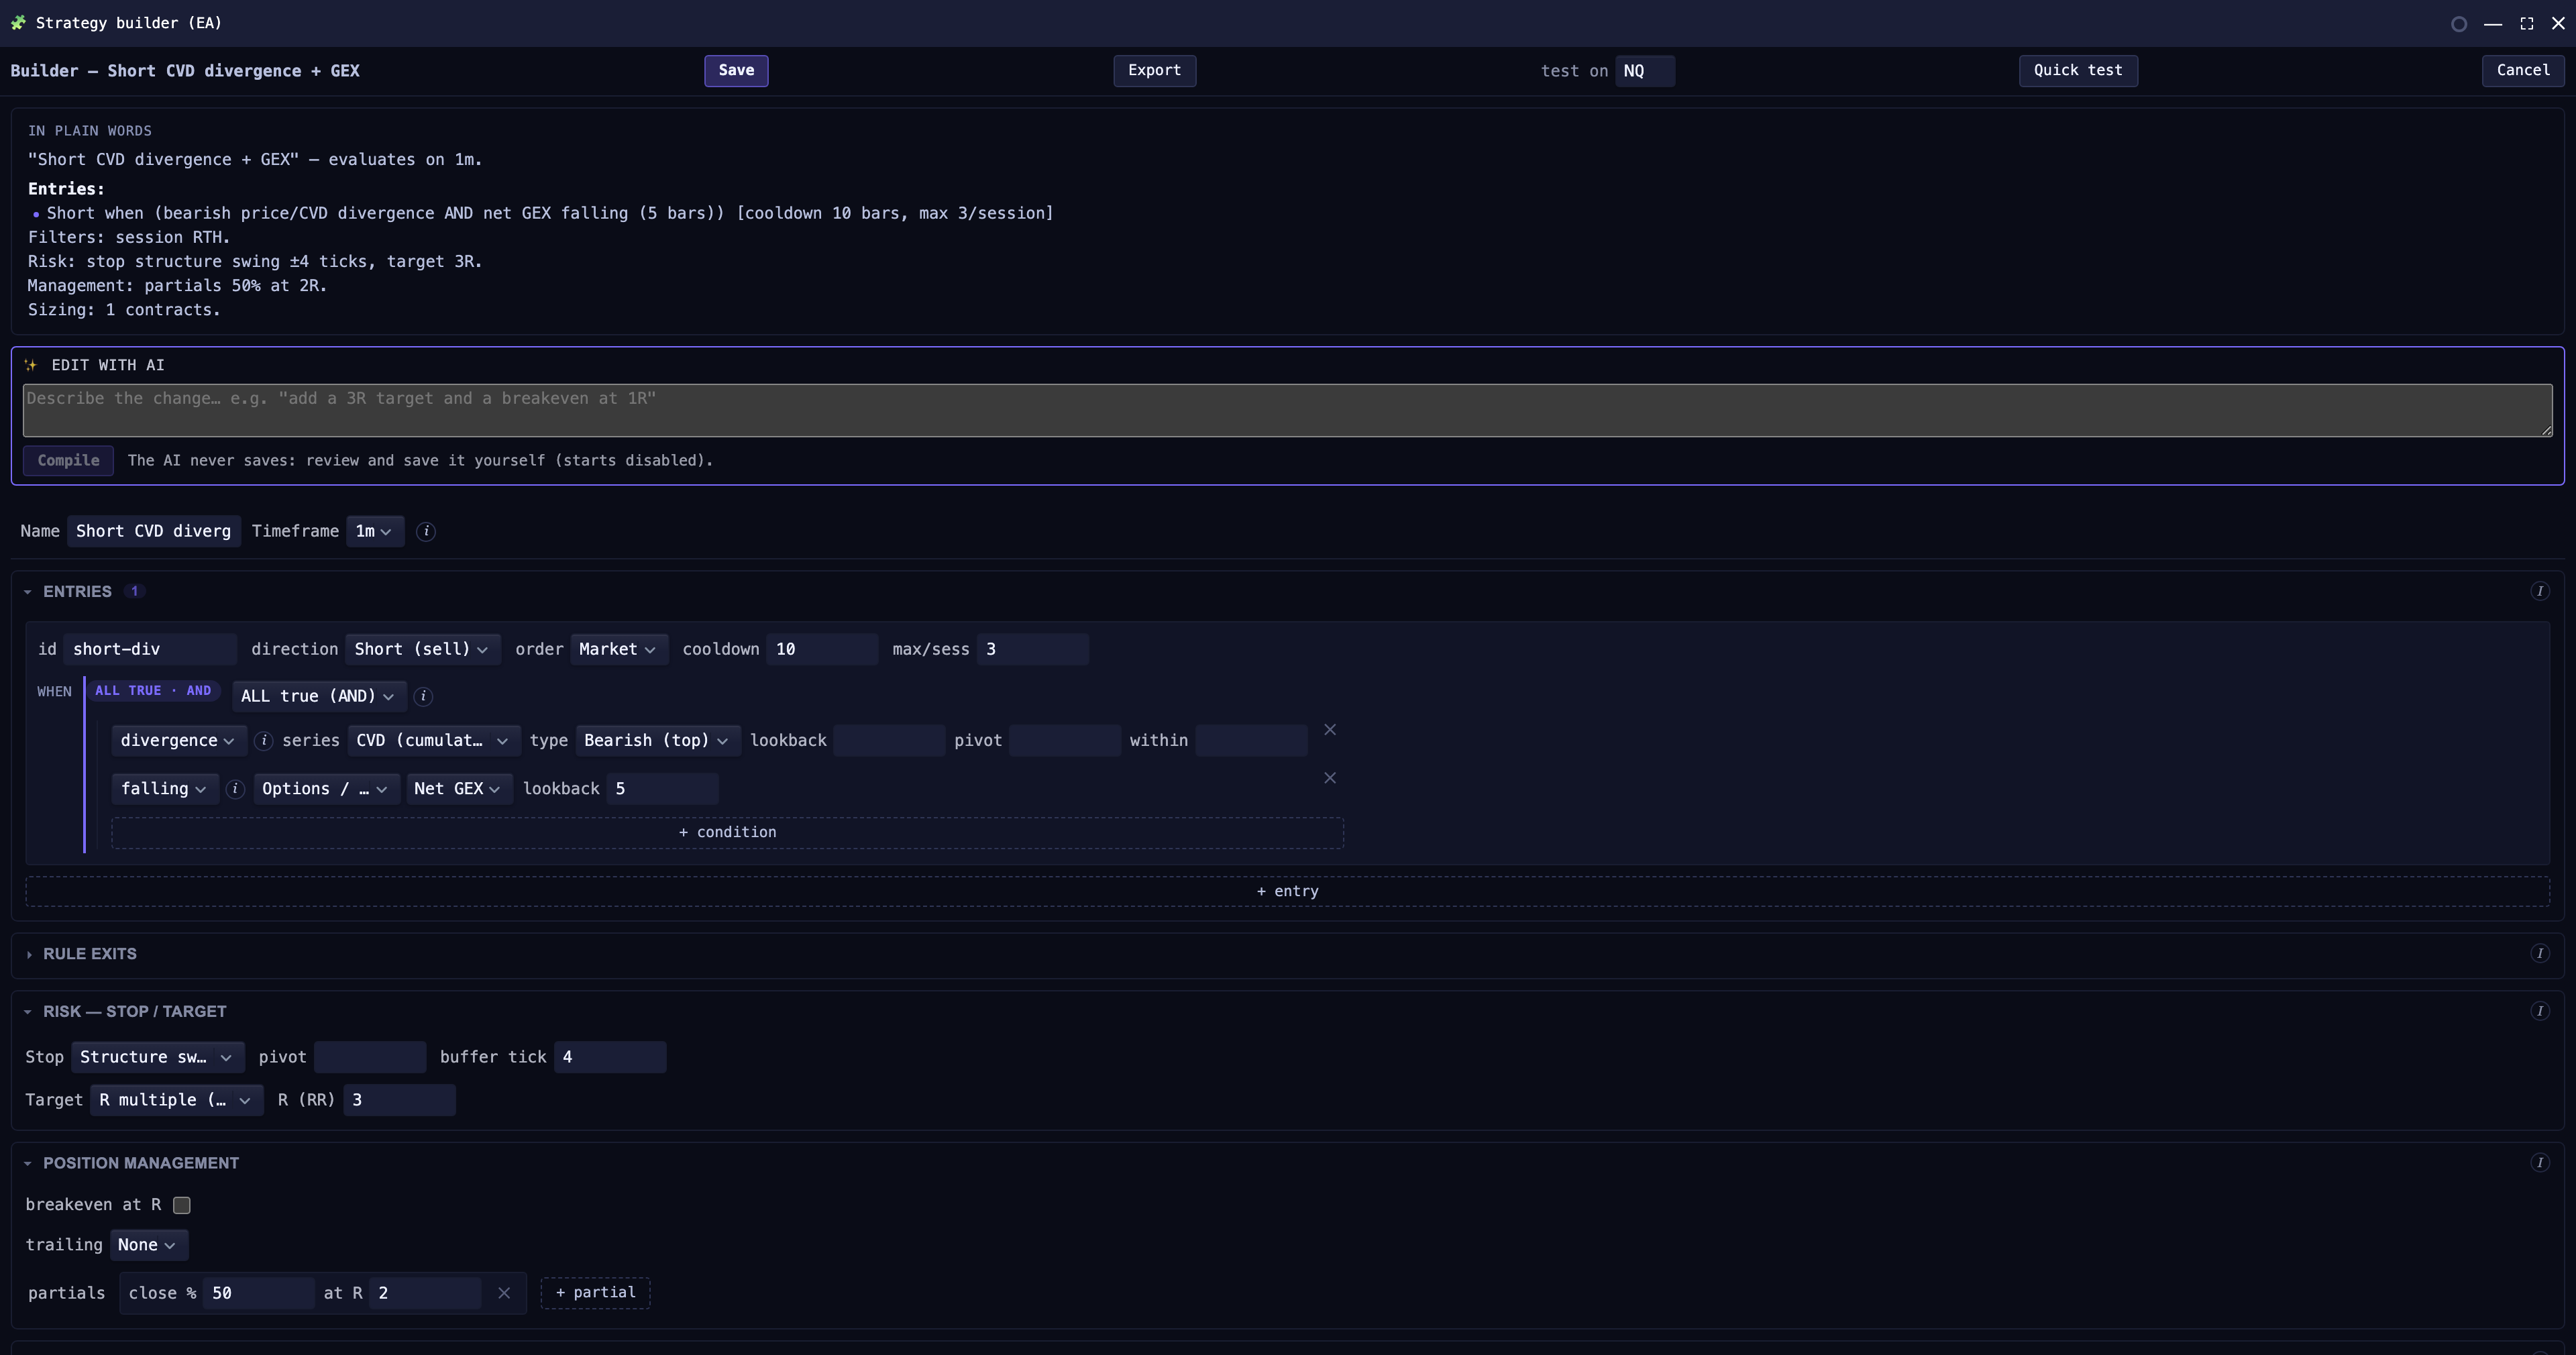This screenshot has height=1355, width=2576.
Task: Click the cooldown 10 field
Action: [822, 650]
